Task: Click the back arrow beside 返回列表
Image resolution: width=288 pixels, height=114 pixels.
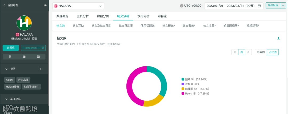Action: pos(5,6)
